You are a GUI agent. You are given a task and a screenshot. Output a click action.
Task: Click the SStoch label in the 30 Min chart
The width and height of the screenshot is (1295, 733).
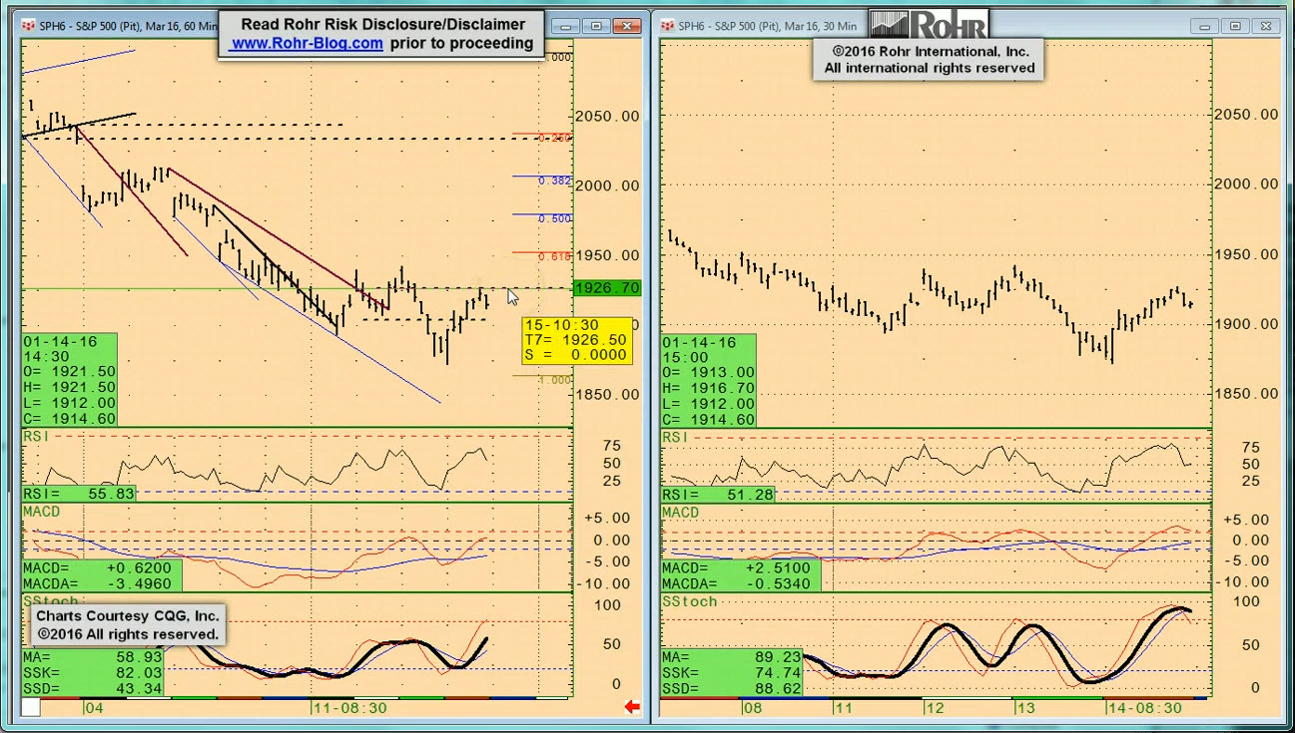(690, 601)
